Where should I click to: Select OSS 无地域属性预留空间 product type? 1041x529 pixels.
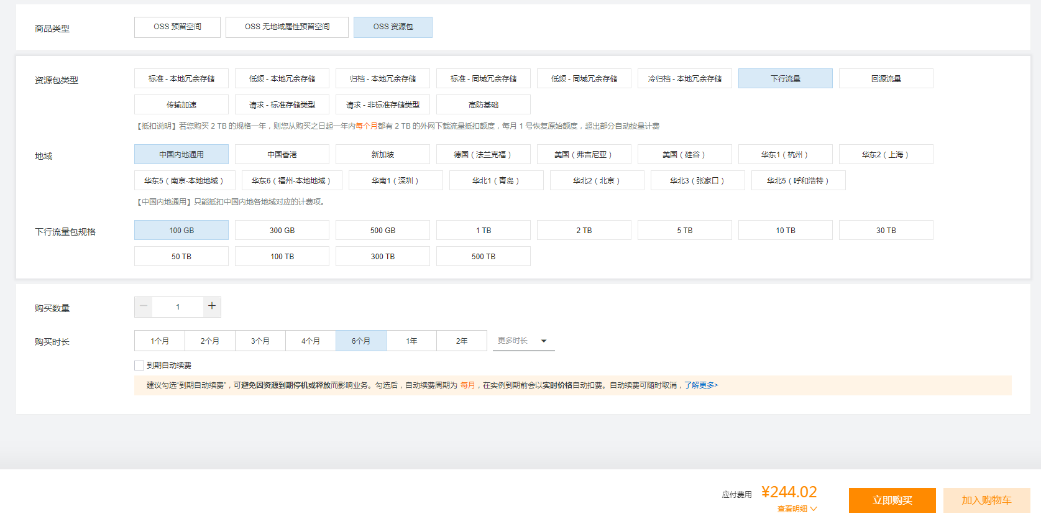tap(287, 27)
